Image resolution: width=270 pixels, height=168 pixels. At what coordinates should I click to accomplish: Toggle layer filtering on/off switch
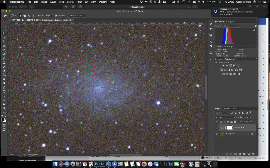point(251,113)
